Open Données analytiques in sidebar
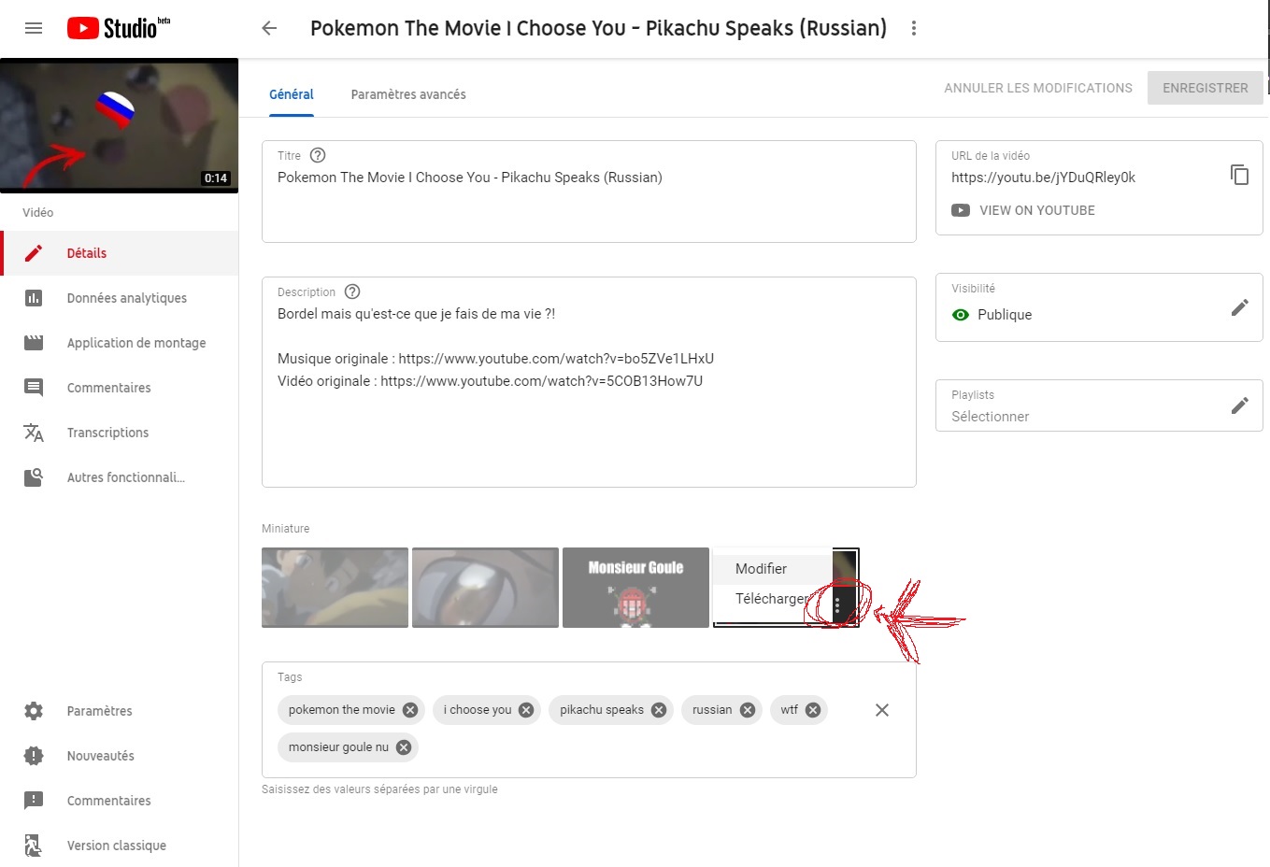 coord(126,298)
